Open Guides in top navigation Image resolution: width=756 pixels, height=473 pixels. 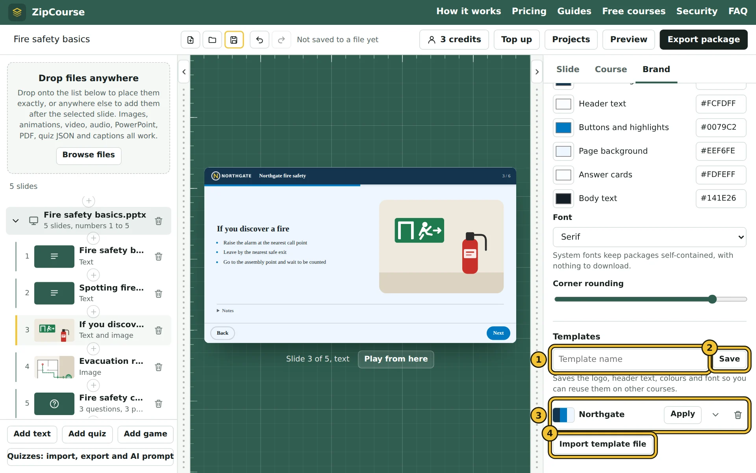574,11
